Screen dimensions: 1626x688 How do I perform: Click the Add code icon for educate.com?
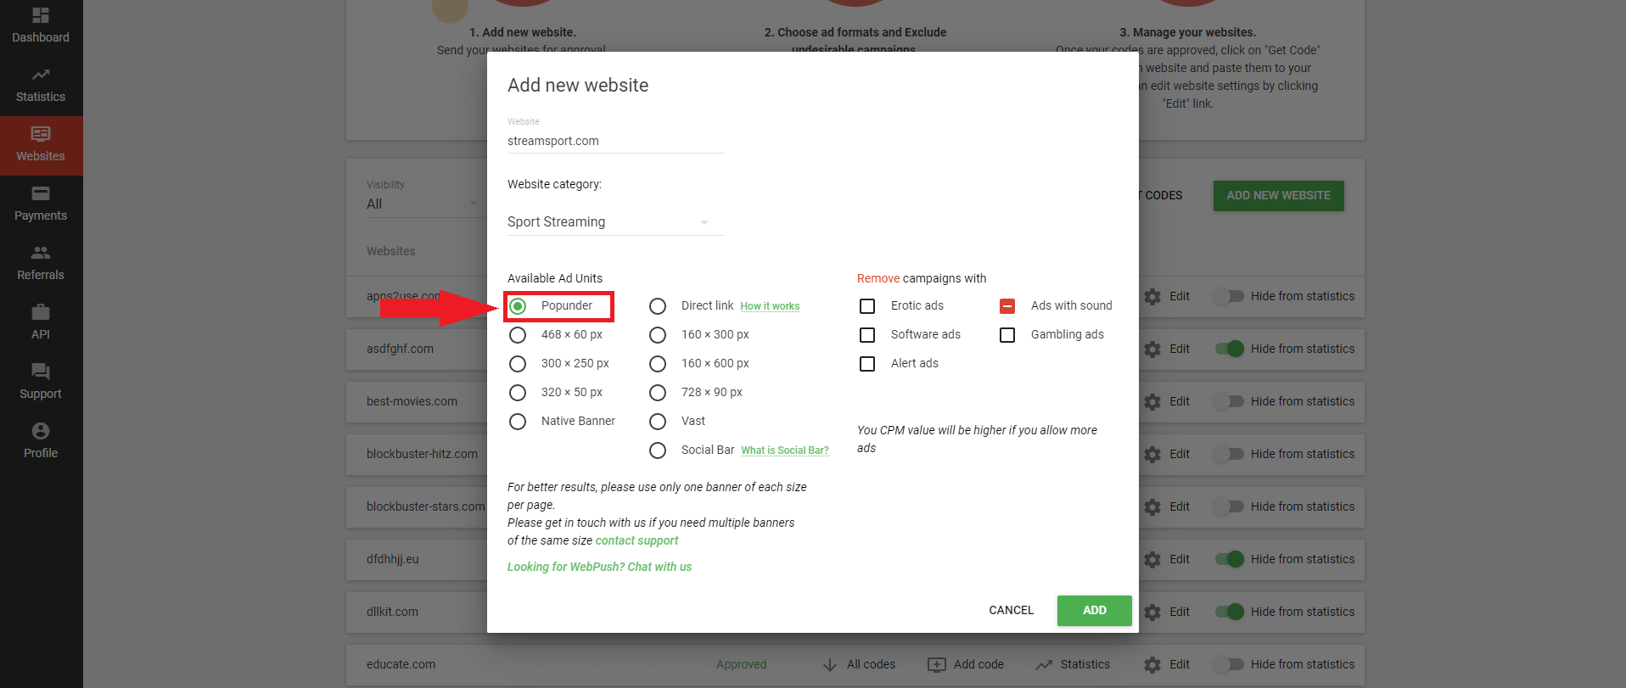coord(937,664)
